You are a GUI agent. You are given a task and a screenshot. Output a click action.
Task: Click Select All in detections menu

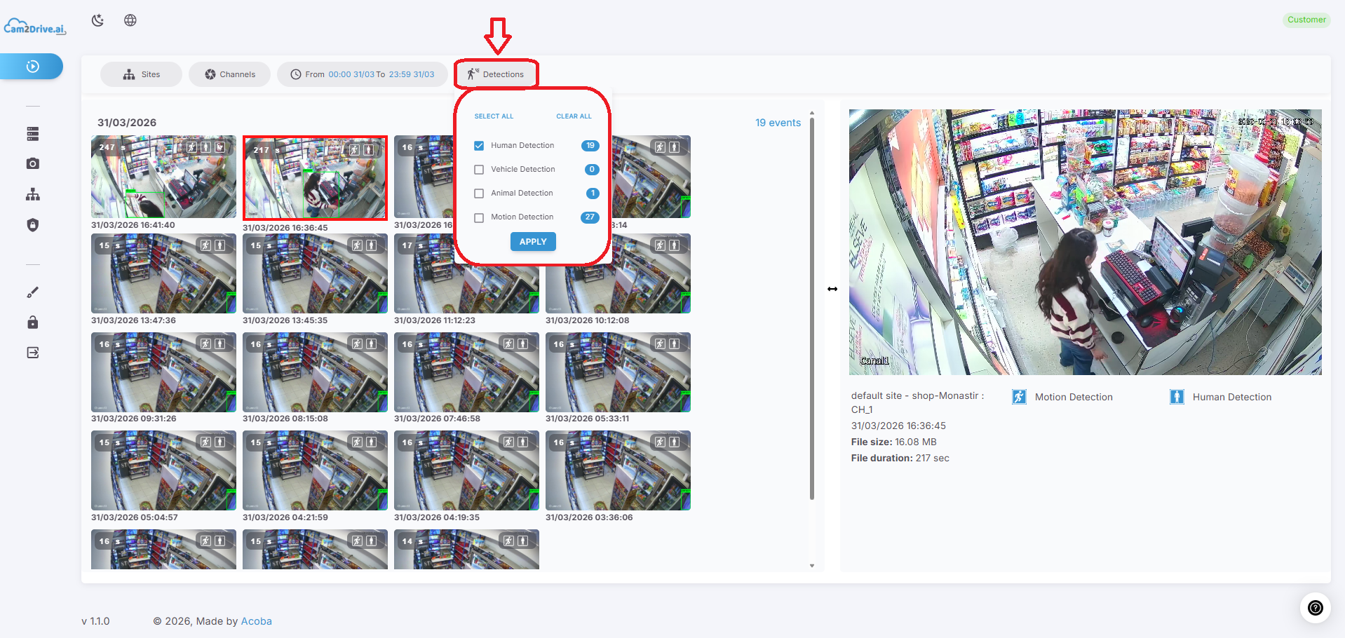click(494, 116)
